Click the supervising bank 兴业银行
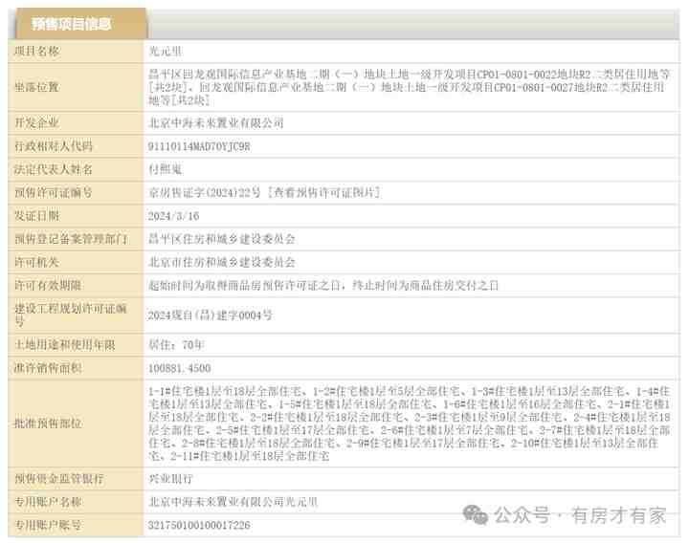 (170, 478)
